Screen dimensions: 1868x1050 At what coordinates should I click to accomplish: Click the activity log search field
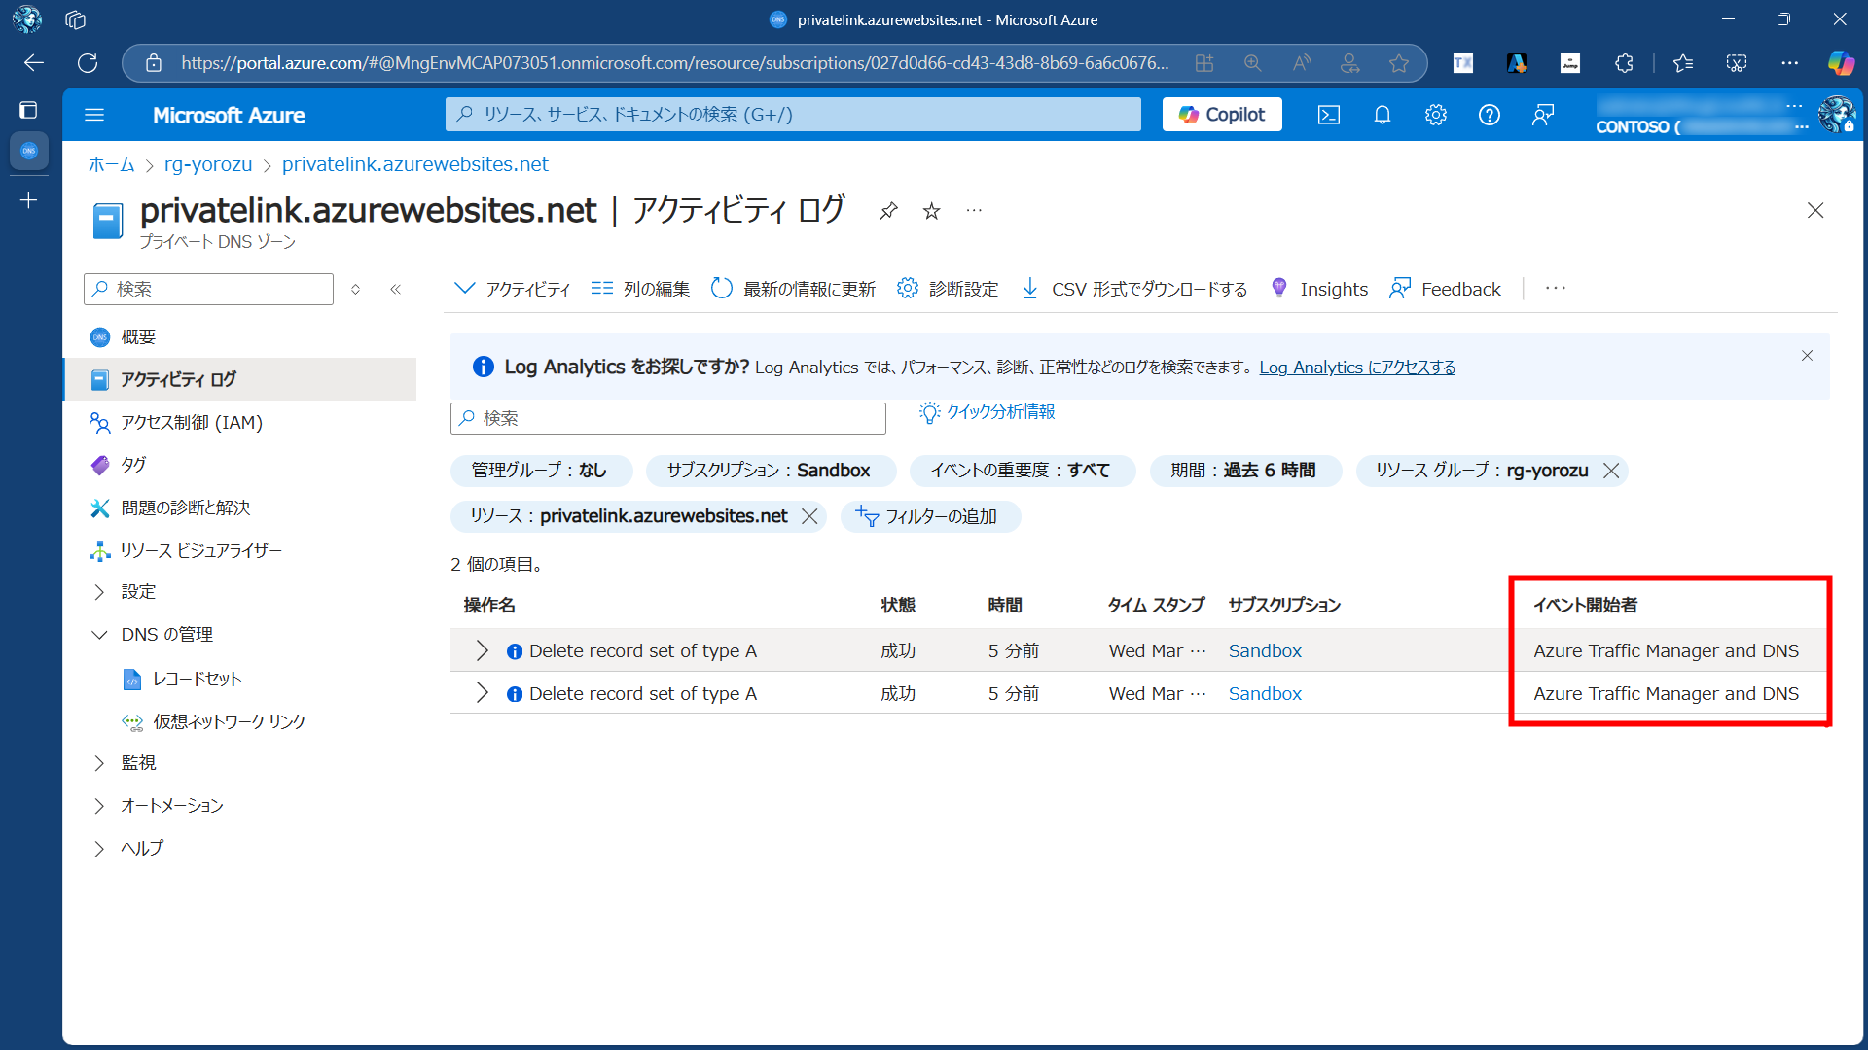[x=668, y=418]
